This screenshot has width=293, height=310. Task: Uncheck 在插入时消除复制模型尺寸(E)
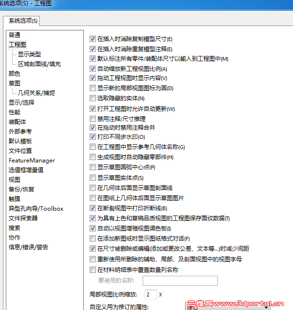click(x=93, y=39)
